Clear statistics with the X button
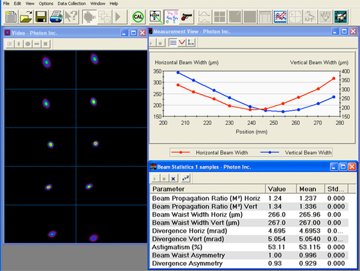The image size is (360, 271). click(173, 178)
